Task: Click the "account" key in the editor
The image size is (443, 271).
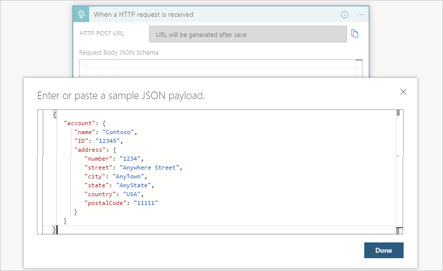Action: tap(78, 123)
